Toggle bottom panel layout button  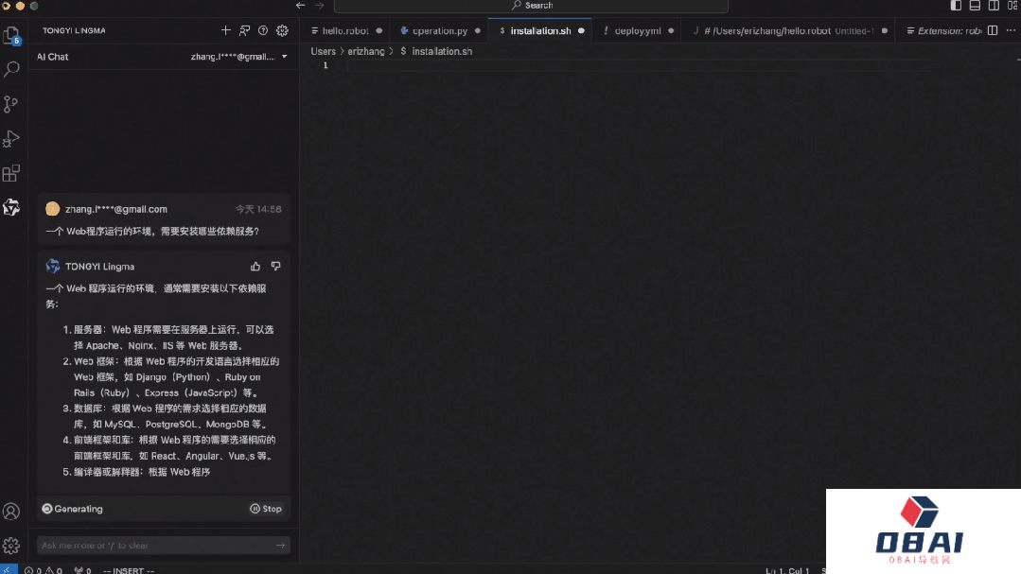point(975,6)
